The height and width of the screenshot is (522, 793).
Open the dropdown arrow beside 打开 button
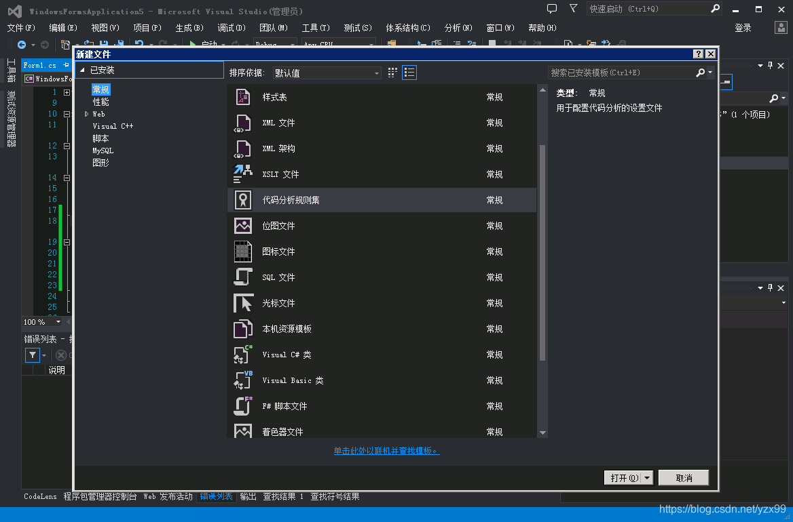(647, 477)
